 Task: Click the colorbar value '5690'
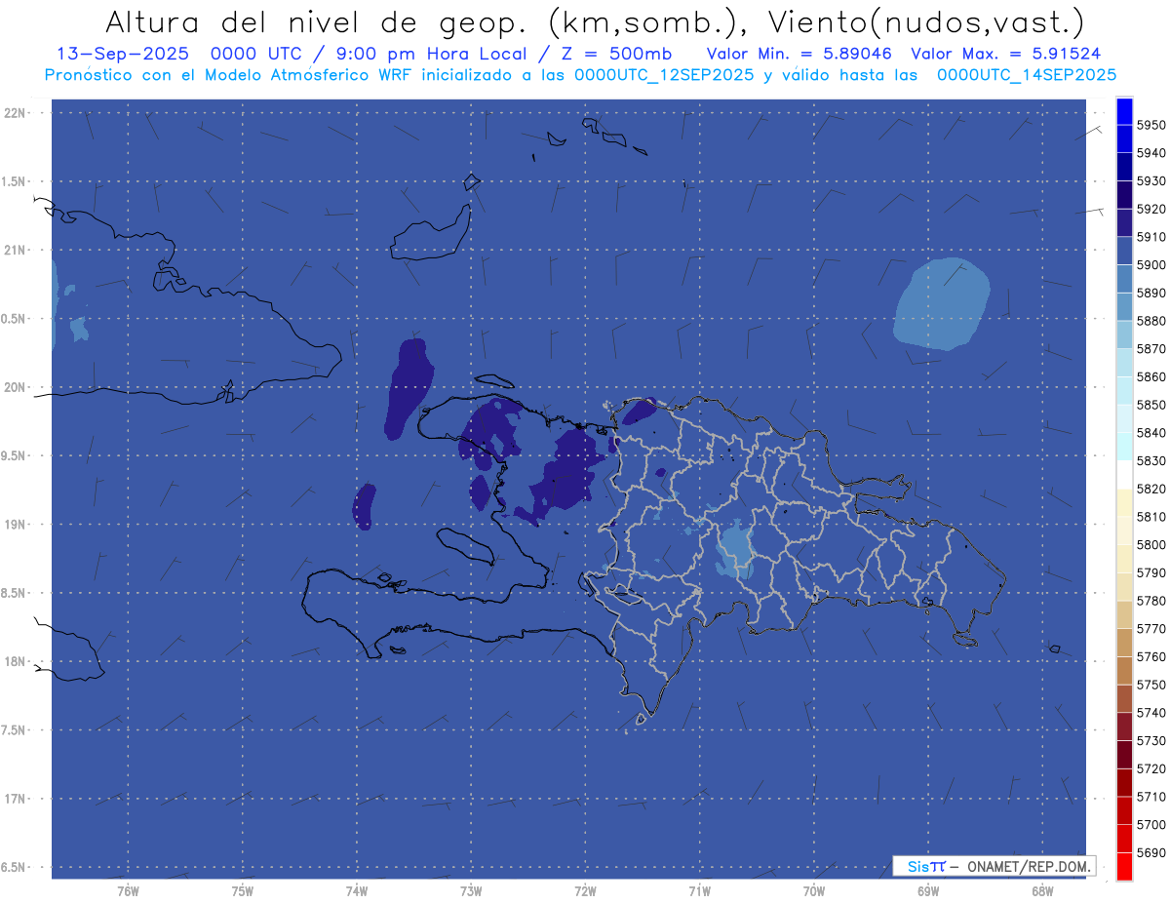coord(1150,852)
